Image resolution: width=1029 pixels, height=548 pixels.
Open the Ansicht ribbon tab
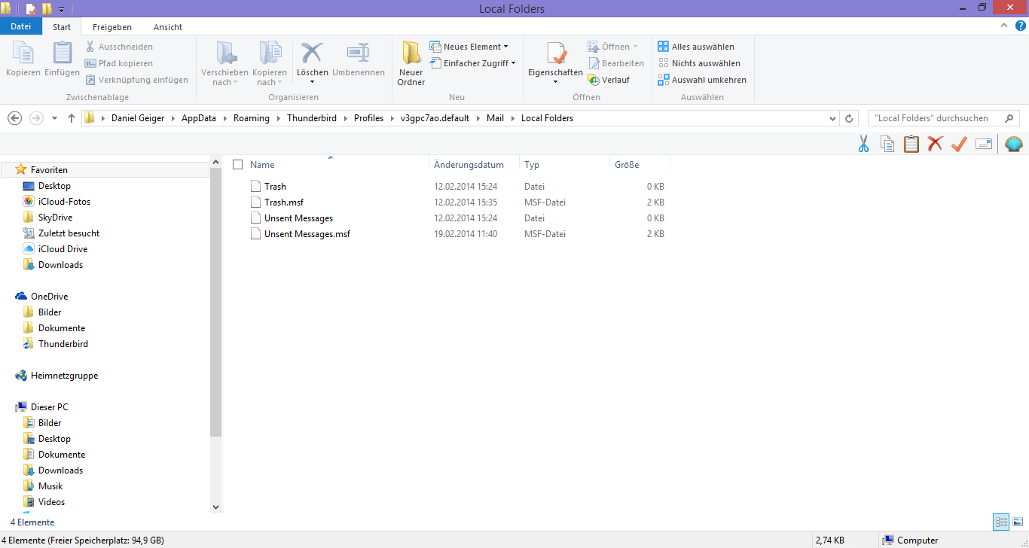pos(168,27)
